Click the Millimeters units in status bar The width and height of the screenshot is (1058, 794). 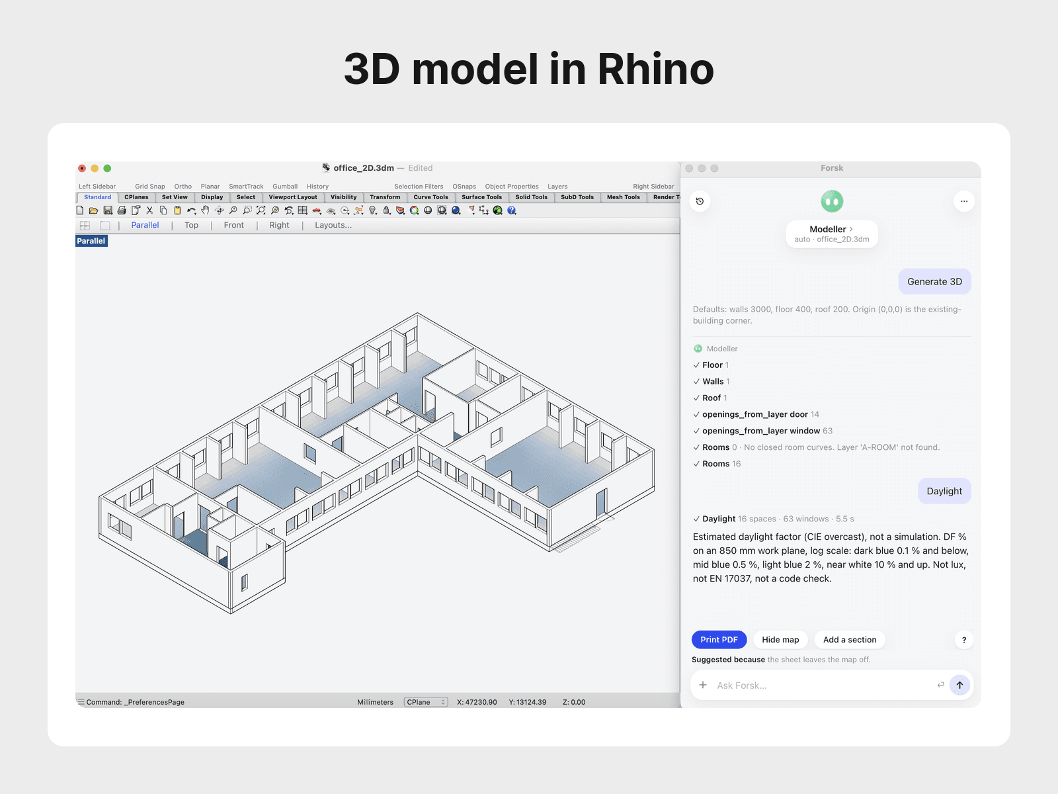(x=376, y=702)
